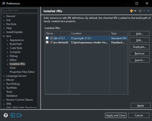This screenshot has width=152, height=121.
Task: Click the back navigation arrow icon
Action: click(x=131, y=11)
